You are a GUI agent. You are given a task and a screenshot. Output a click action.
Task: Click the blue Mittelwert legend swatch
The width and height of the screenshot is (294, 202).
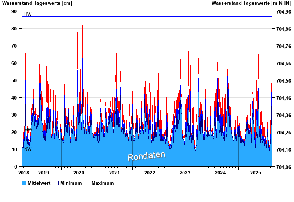click(24, 183)
